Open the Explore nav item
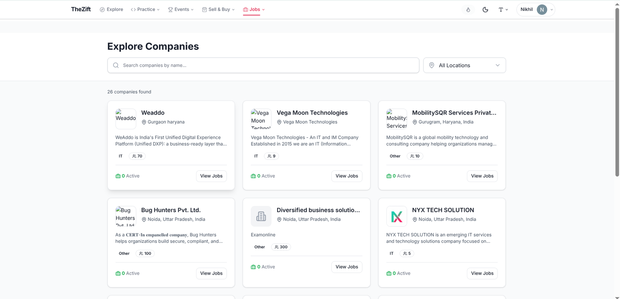 point(111,9)
